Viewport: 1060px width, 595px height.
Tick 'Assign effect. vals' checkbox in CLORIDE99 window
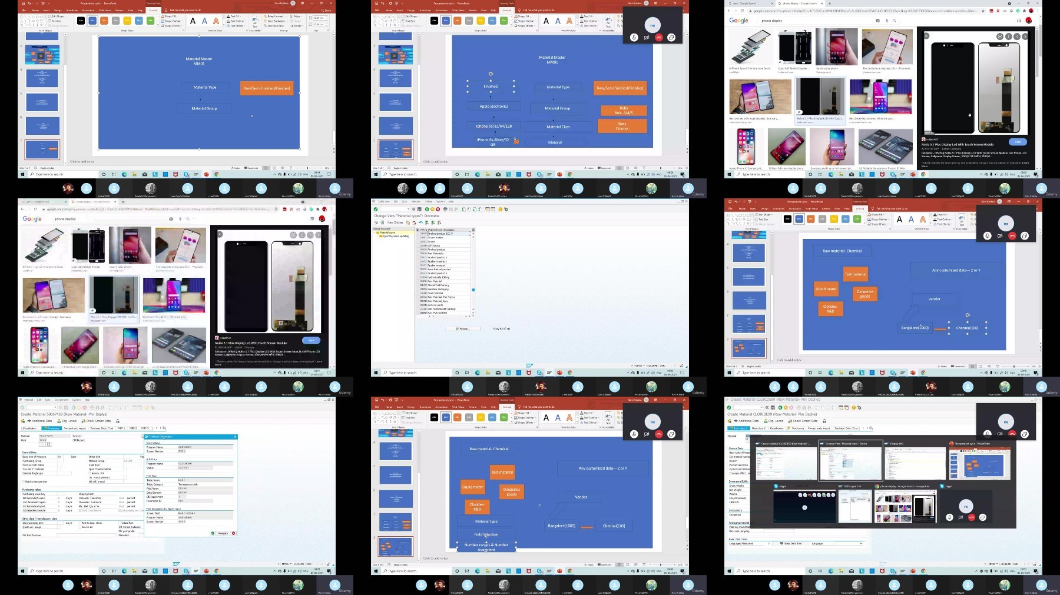(x=730, y=473)
